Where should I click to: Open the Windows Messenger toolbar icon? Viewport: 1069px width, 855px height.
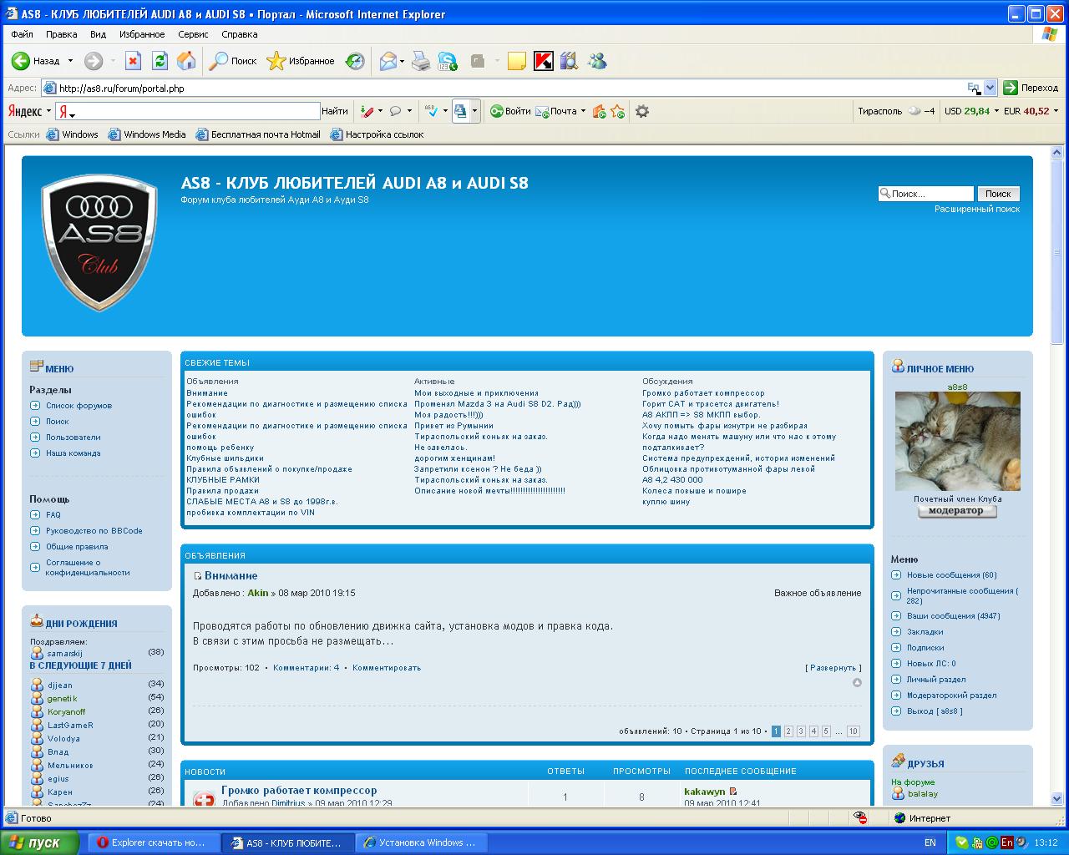point(597,61)
